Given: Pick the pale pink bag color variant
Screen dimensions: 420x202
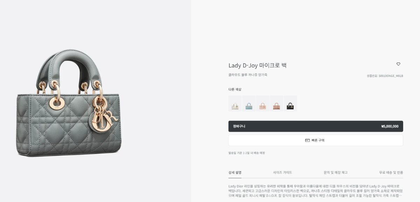Looking at the screenshot, I should point(262,103).
